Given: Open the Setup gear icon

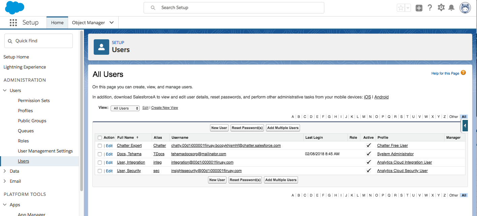Looking at the screenshot, I should click(441, 7).
